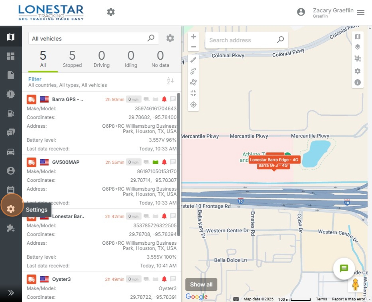Click the GV500MAP vehicle name
372x302 pixels.
[x=66, y=162]
